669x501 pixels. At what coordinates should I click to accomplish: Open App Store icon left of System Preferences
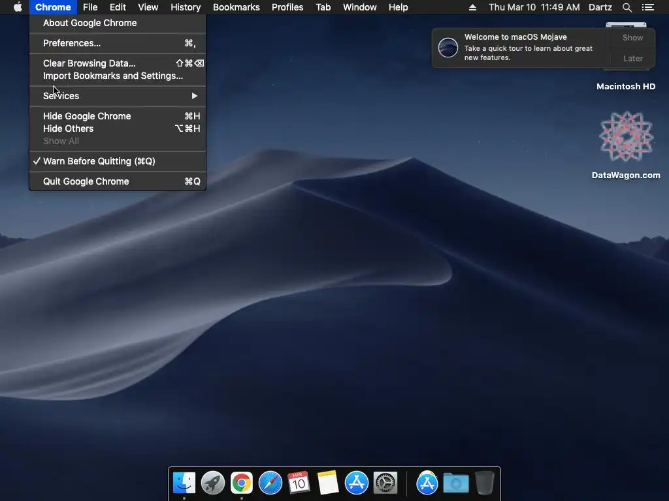point(356,483)
